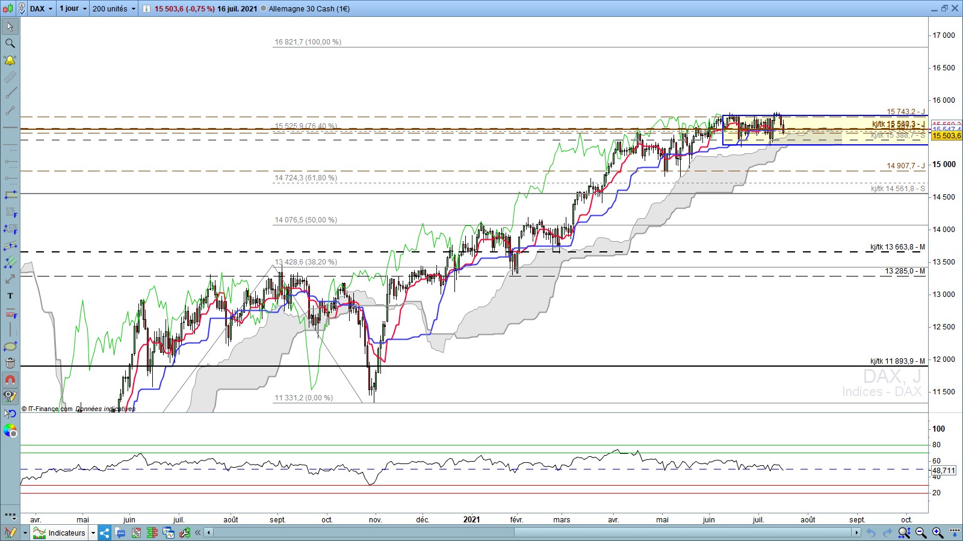Click the horizontal chart scrollbar
The image size is (963, 541).
[532, 533]
